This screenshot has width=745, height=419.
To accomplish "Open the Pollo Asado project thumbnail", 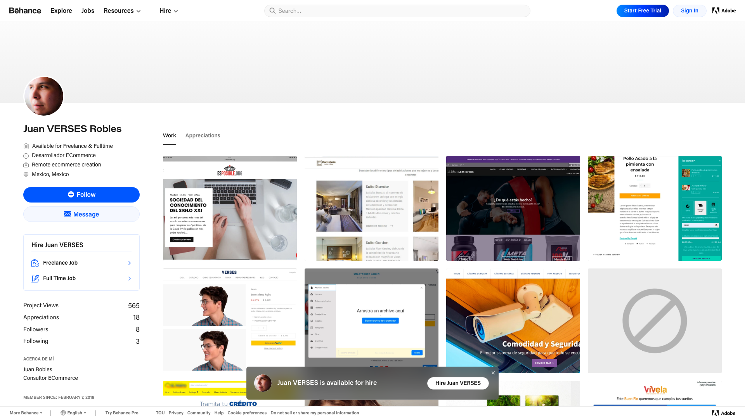I will 655,208.
